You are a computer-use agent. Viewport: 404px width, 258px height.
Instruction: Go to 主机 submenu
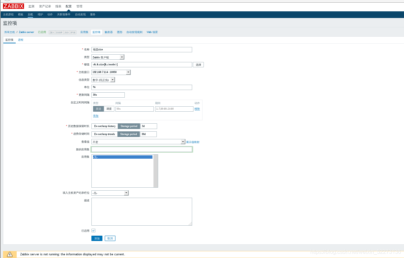pyautogui.click(x=30, y=15)
